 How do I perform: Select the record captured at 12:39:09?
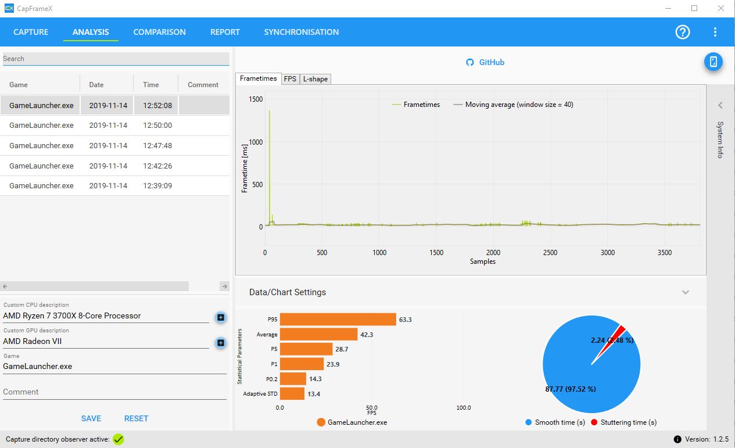[114, 186]
